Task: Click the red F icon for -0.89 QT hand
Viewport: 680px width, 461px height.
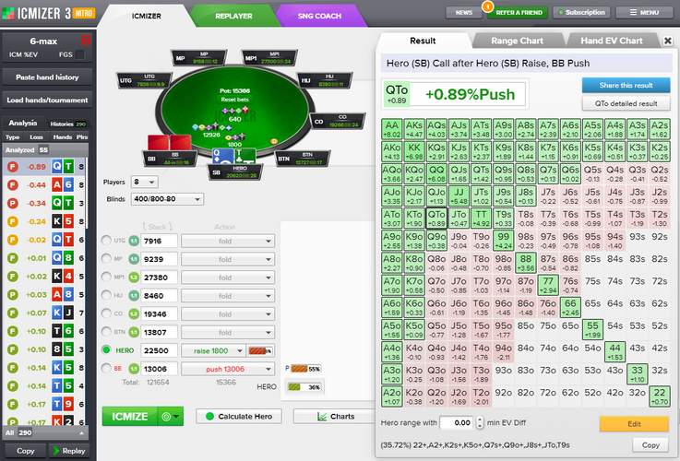Action: pyautogui.click(x=13, y=166)
